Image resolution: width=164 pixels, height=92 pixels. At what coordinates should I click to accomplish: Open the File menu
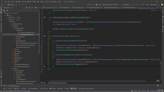tap(6, 2)
